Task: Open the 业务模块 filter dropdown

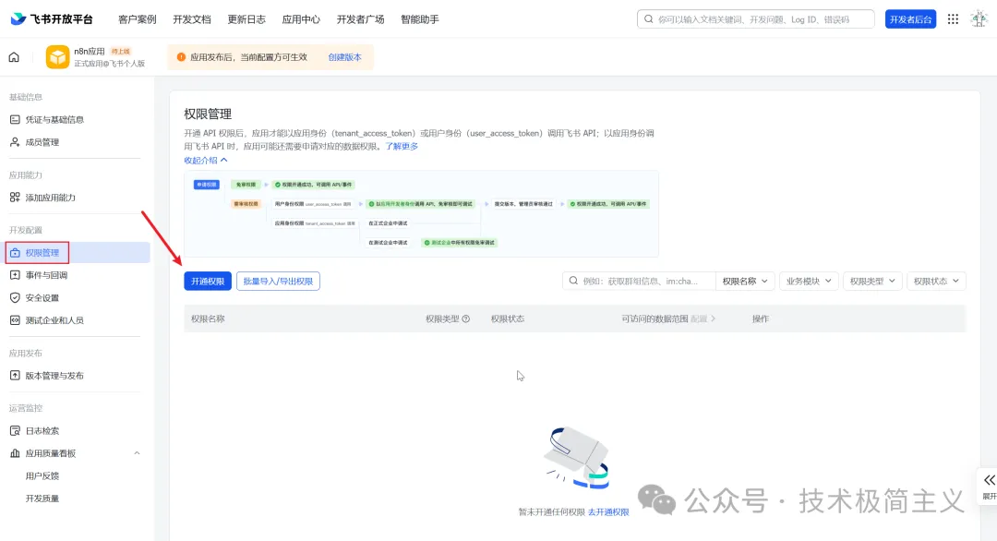Action: [x=807, y=280]
